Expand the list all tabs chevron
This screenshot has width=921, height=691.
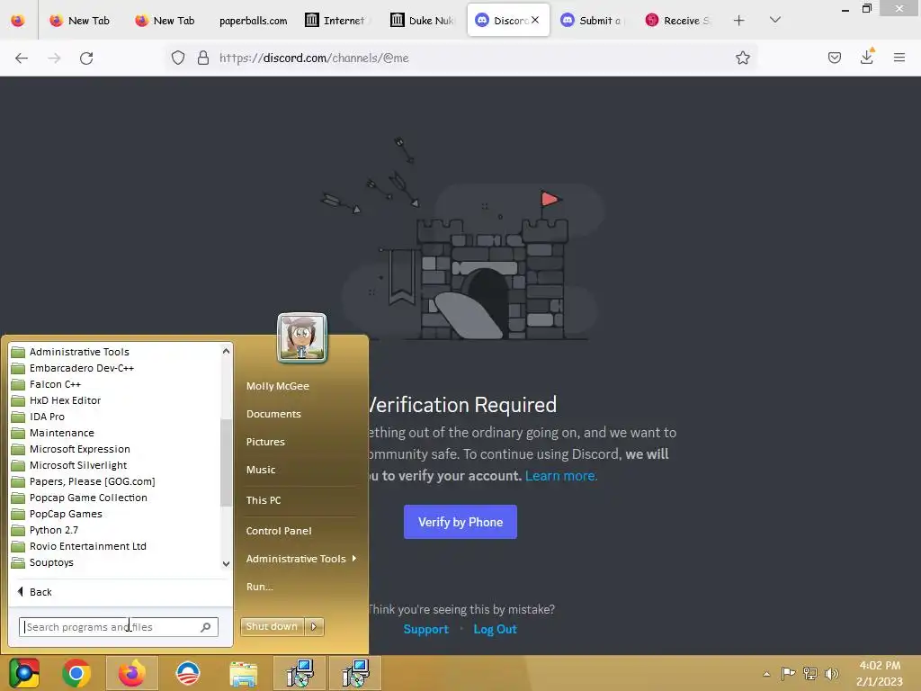774,20
